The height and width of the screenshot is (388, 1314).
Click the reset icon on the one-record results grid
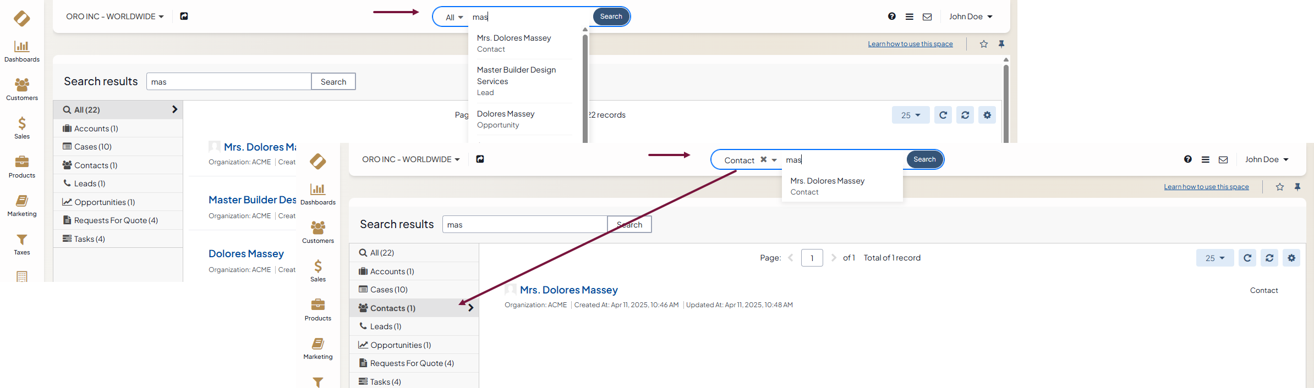pyautogui.click(x=1269, y=258)
